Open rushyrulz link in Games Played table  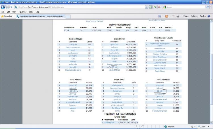(73, 44)
